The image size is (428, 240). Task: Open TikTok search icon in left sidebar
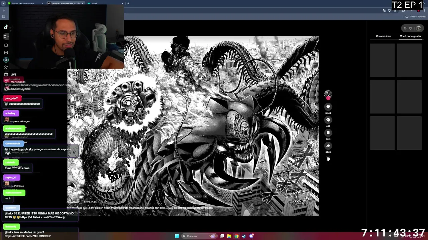5,37
